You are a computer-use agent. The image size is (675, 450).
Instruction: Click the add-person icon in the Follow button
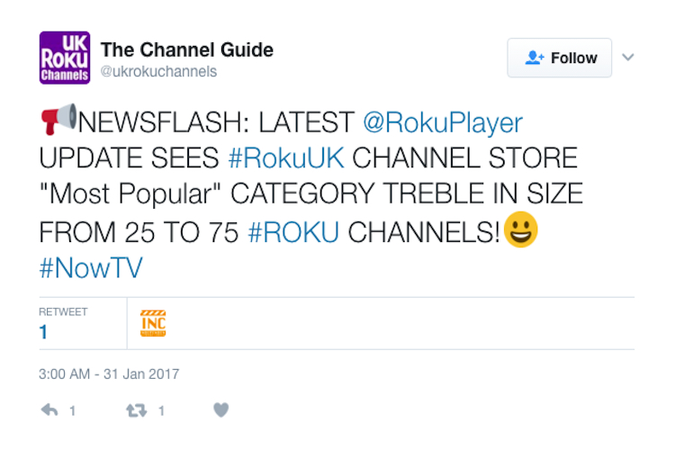535,58
